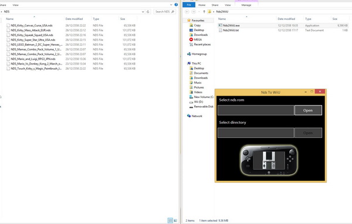Screen dimensions: 352x224
Task: Open recent locations dropdown in Nds2WiiU explorer
Action: coord(199,12)
